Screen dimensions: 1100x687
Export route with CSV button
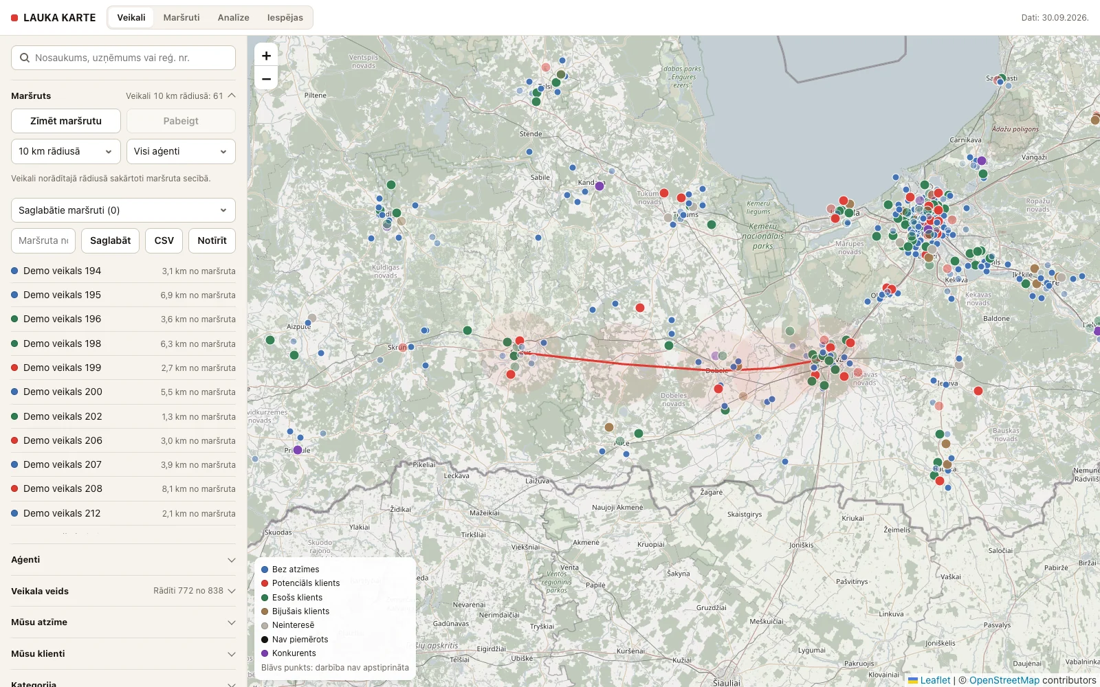pyautogui.click(x=164, y=240)
